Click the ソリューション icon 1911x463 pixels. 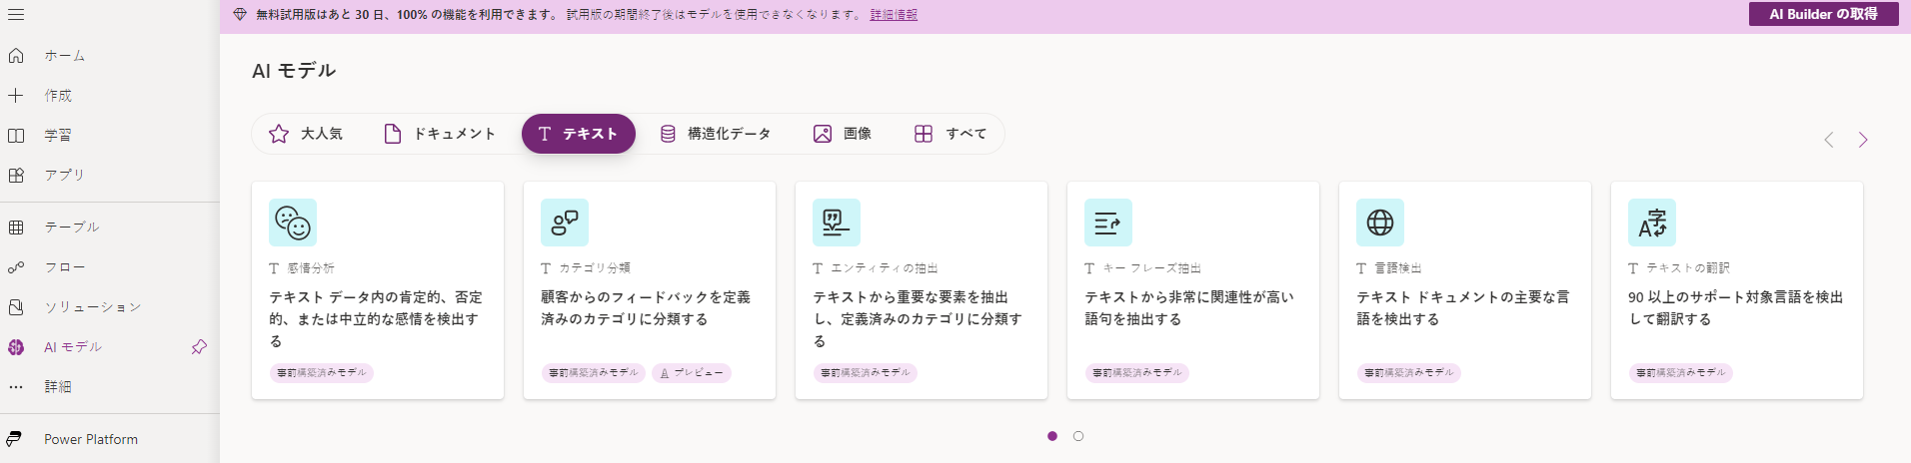(16, 307)
